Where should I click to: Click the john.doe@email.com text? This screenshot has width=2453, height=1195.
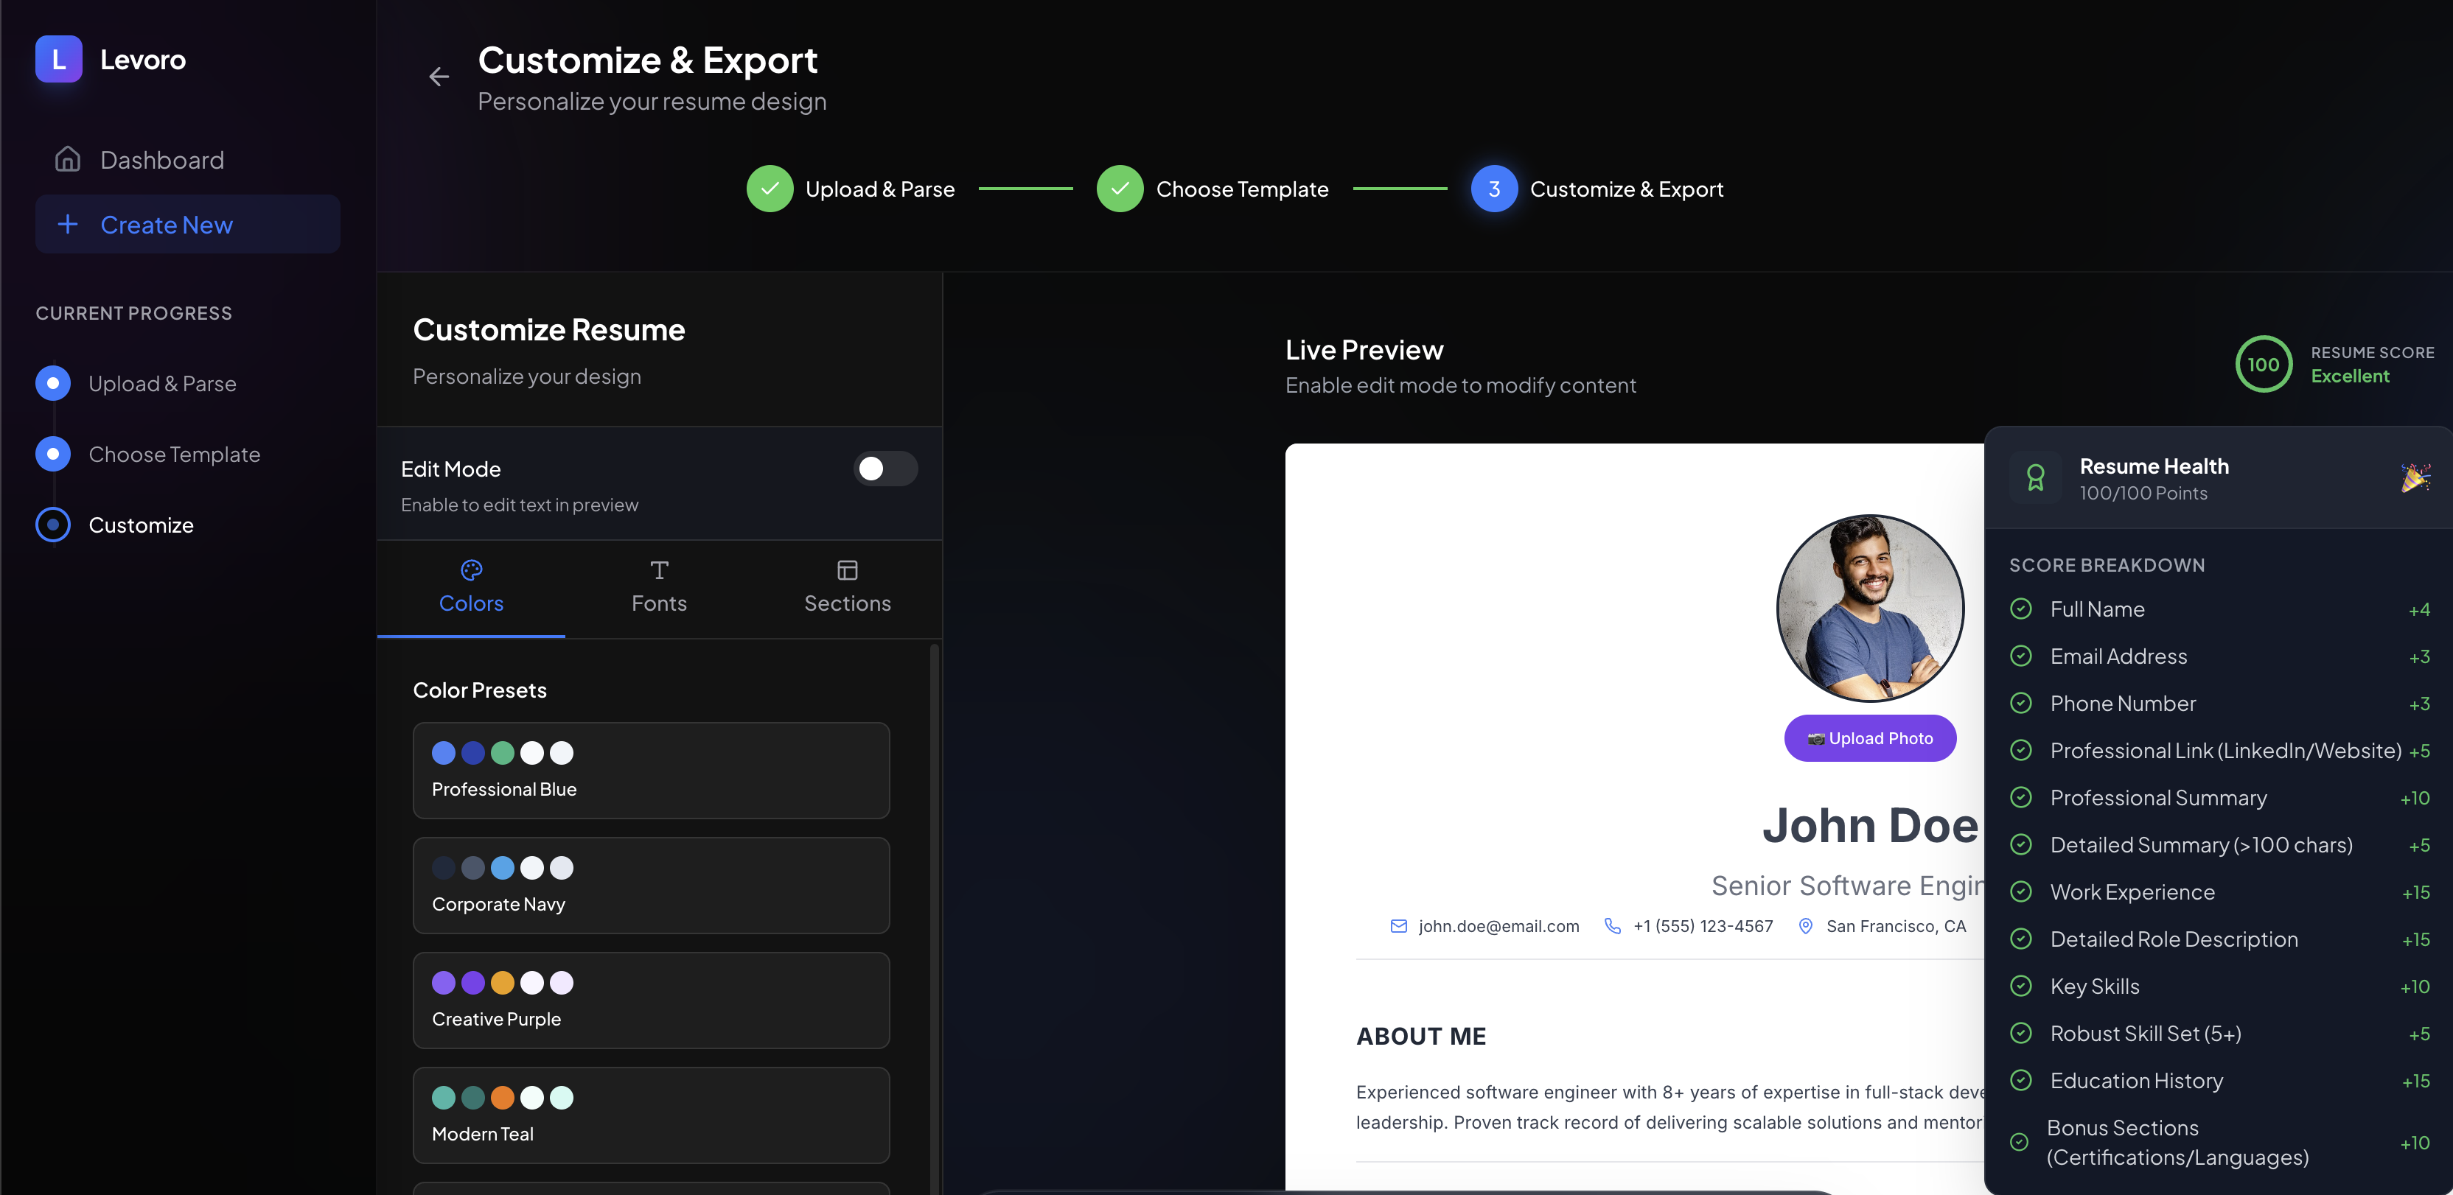[x=1498, y=925]
